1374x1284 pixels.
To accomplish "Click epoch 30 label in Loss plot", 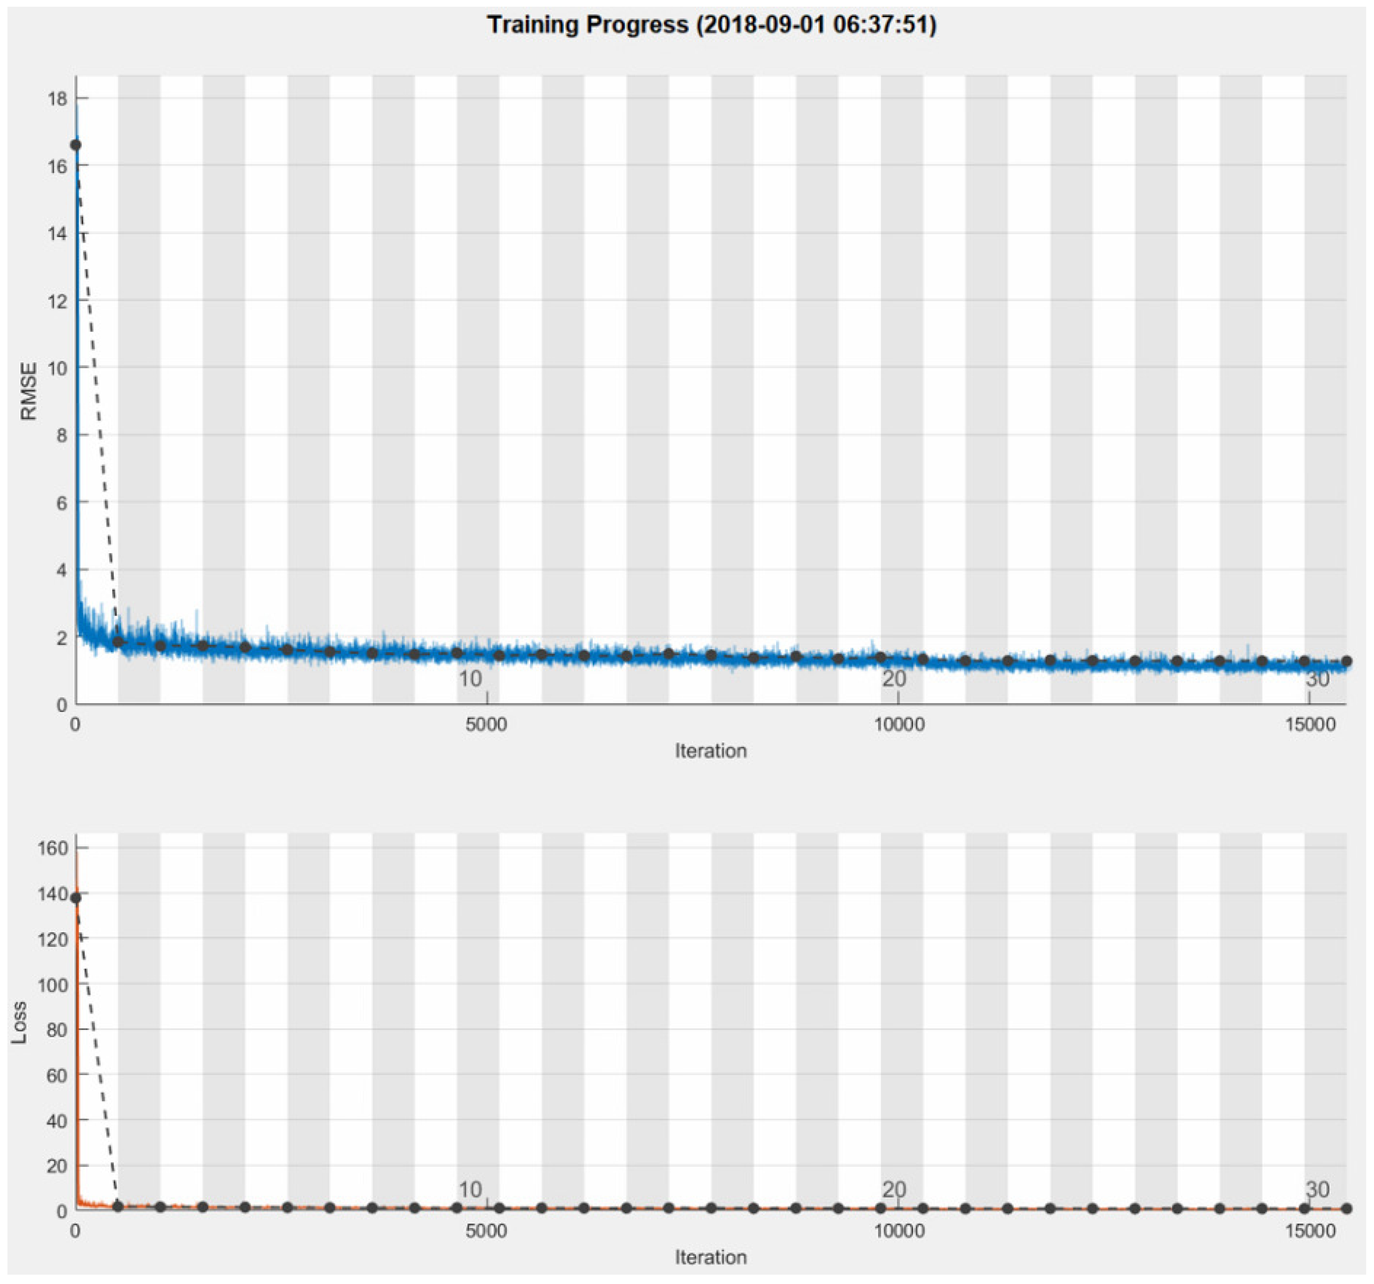I will point(1317,1189).
